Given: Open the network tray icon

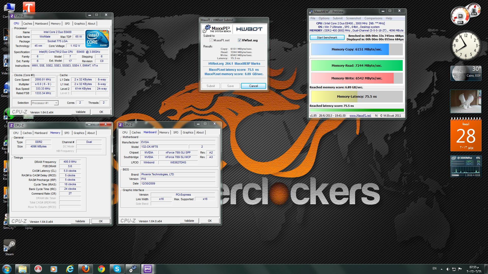Looking at the screenshot, I should [x=454, y=269].
